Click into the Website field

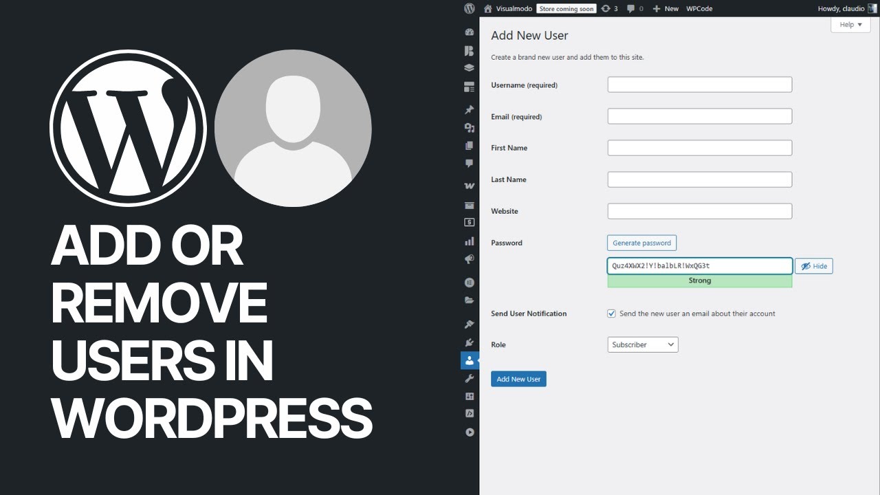(x=700, y=211)
